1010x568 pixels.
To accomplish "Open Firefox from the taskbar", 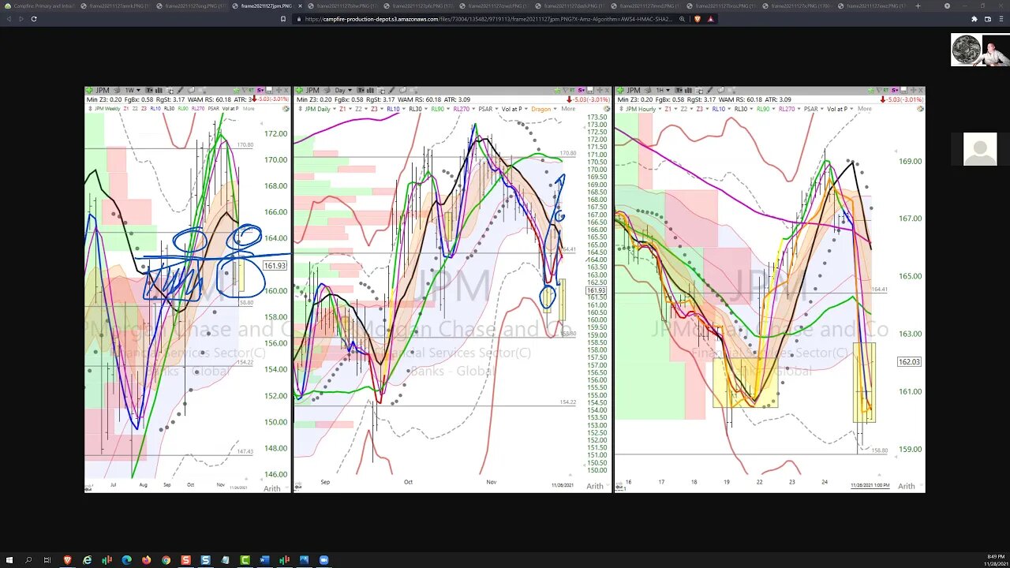I will (x=146, y=560).
